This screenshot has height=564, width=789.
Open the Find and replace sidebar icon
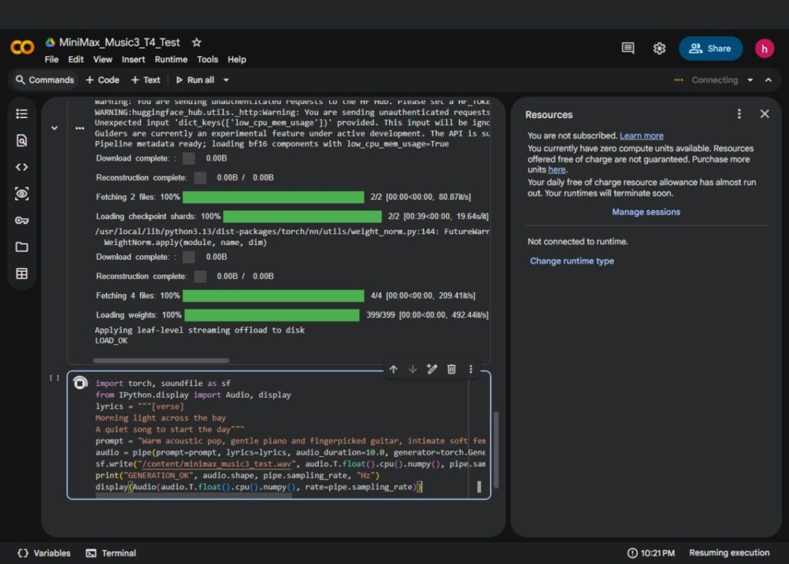click(x=22, y=140)
